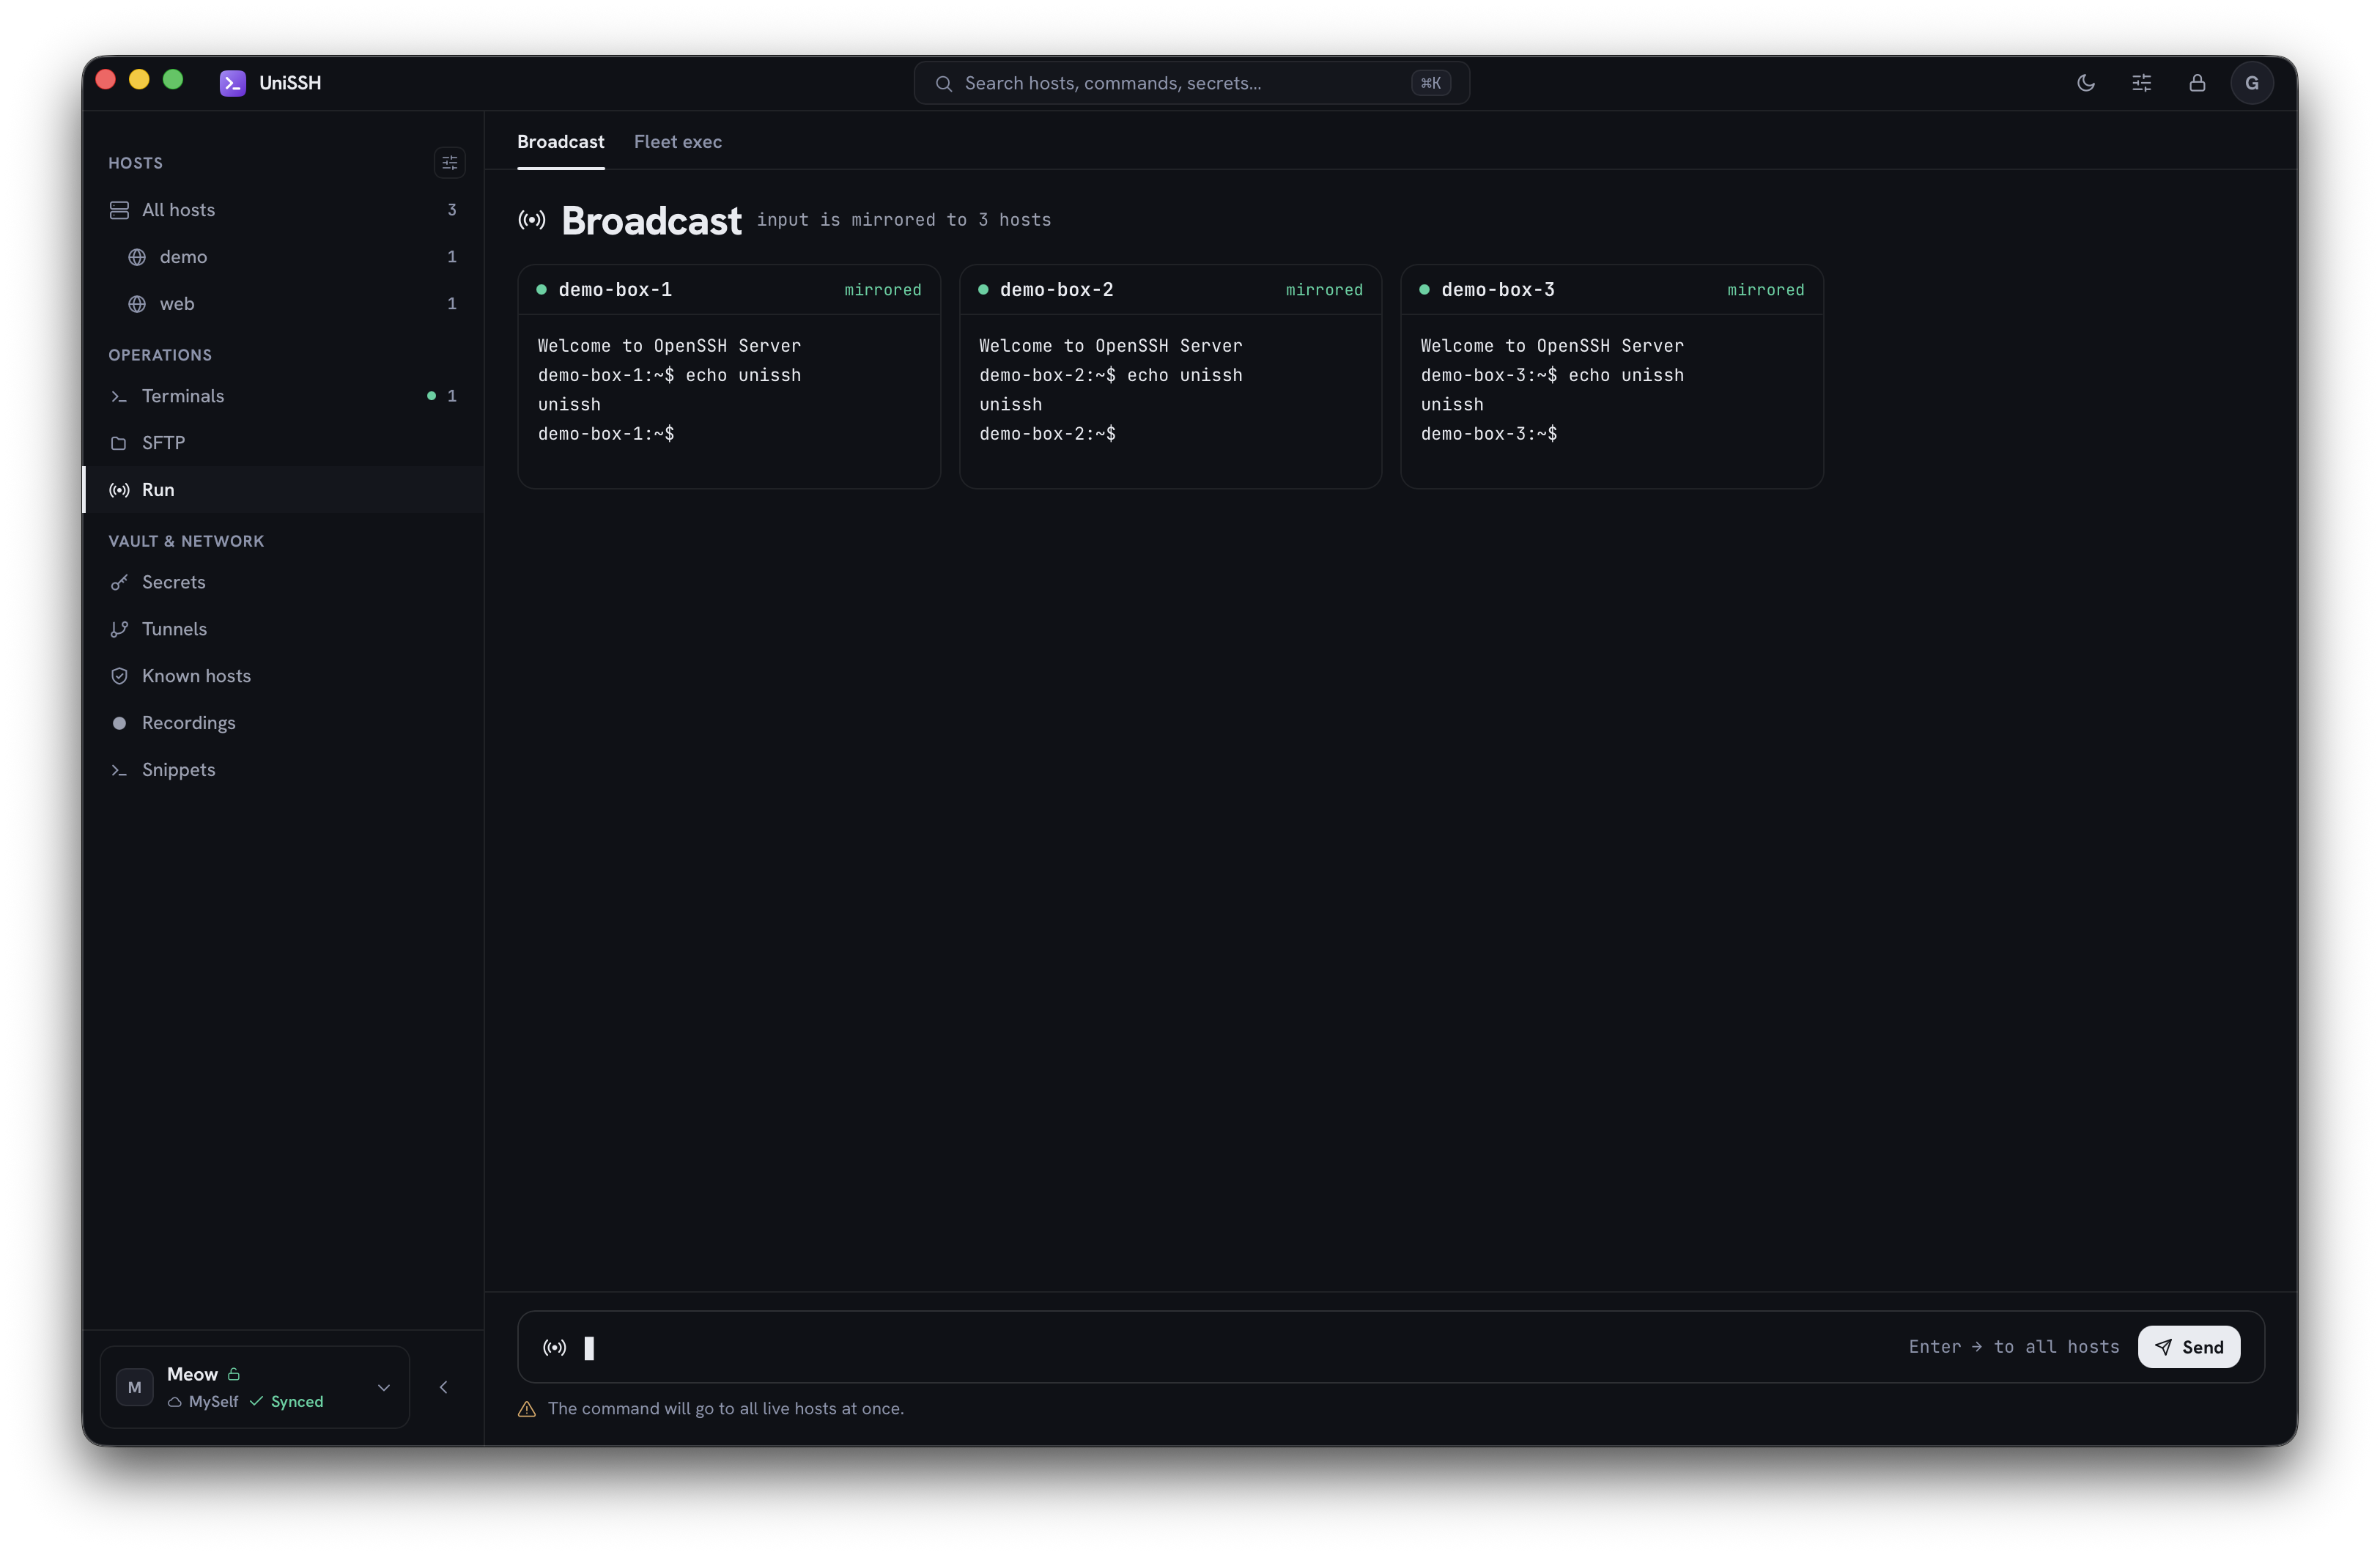The image size is (2380, 1555).
Task: Send the command to all hosts
Action: pyautogui.click(x=2188, y=1347)
